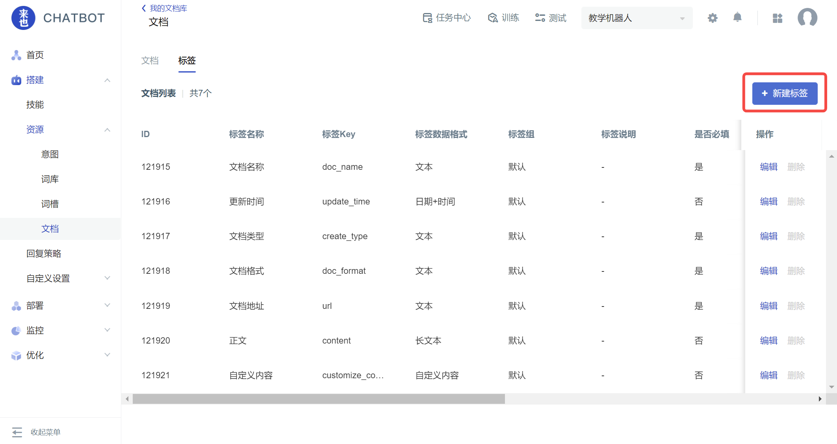
Task: Click the 长文本 format cell
Action: click(428, 341)
